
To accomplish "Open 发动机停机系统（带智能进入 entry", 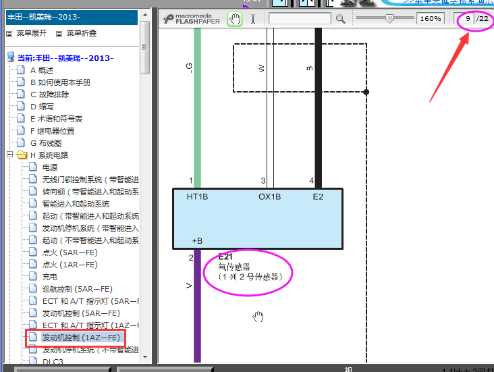I will point(90,228).
